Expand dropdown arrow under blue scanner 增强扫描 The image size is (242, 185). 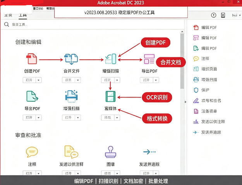pos(78,118)
